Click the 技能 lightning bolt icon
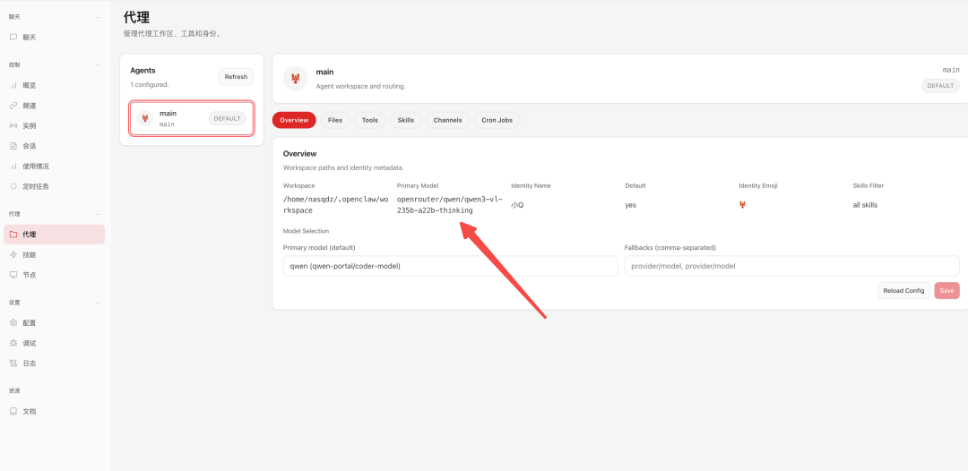The width and height of the screenshot is (968, 471). click(x=13, y=254)
